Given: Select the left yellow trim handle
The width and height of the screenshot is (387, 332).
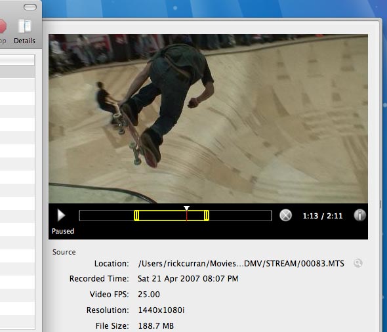Looking at the screenshot, I should 136,215.
